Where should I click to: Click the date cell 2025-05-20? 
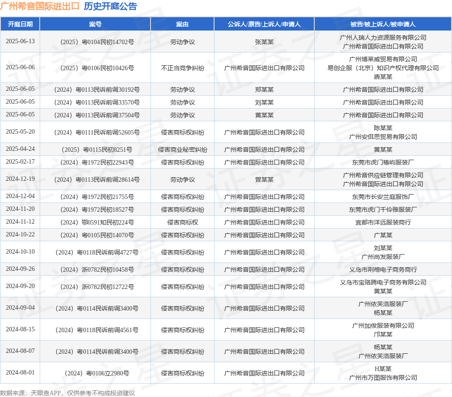click(x=20, y=131)
